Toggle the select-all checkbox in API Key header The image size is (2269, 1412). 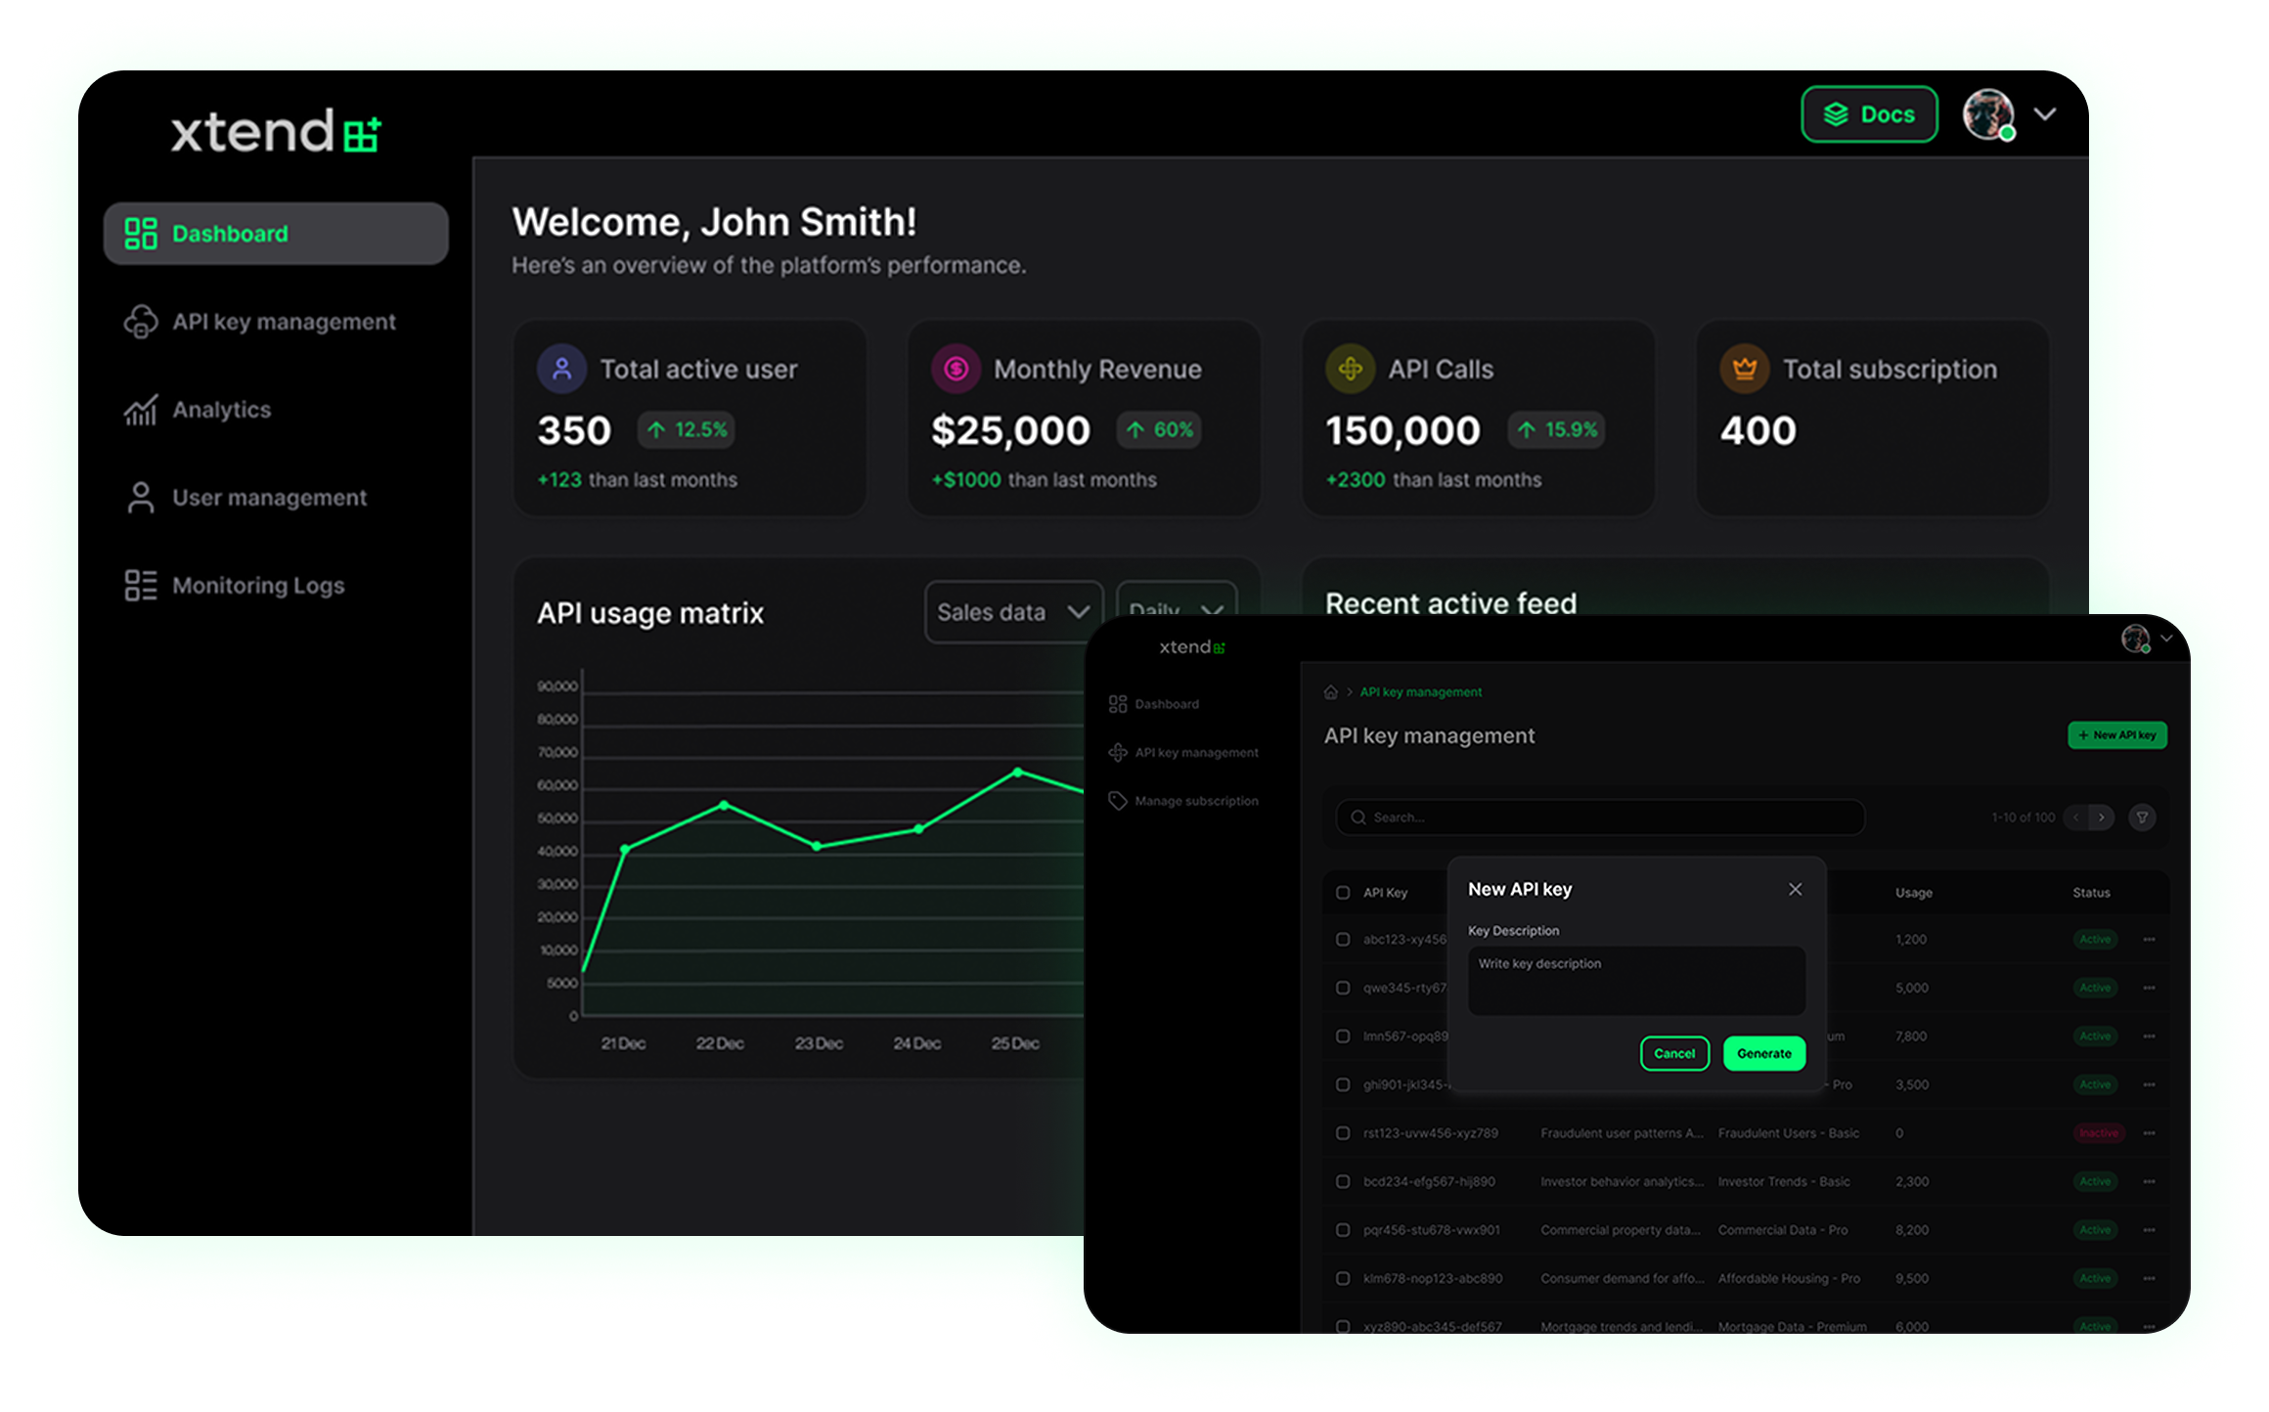pos(1343,893)
